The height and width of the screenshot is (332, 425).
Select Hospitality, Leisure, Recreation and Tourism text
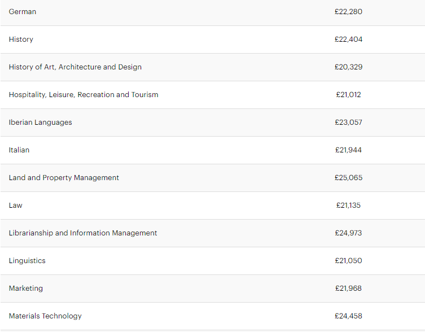pyautogui.click(x=84, y=95)
